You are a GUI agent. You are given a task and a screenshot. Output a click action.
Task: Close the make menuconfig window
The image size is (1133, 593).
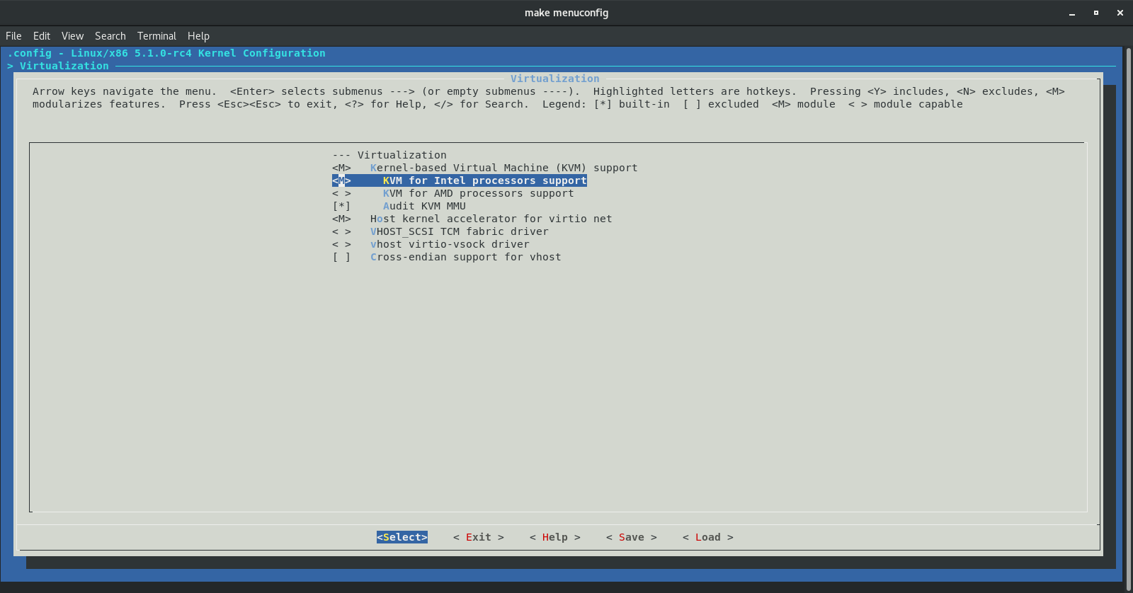pos(1120,13)
